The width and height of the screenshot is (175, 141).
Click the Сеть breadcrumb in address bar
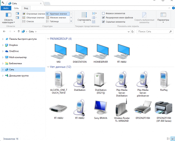coord(31,32)
